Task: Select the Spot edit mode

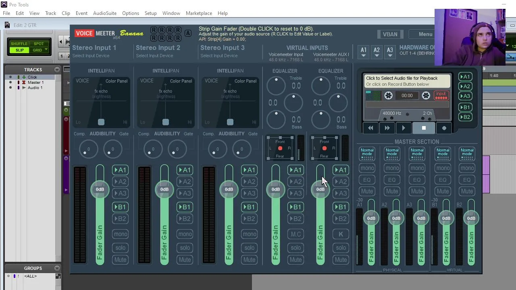Action: coord(39,43)
